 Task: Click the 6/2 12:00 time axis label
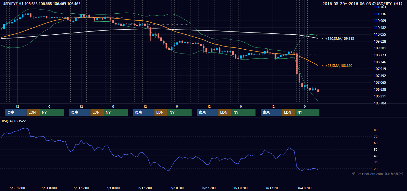pyautogui.click(x=209, y=188)
